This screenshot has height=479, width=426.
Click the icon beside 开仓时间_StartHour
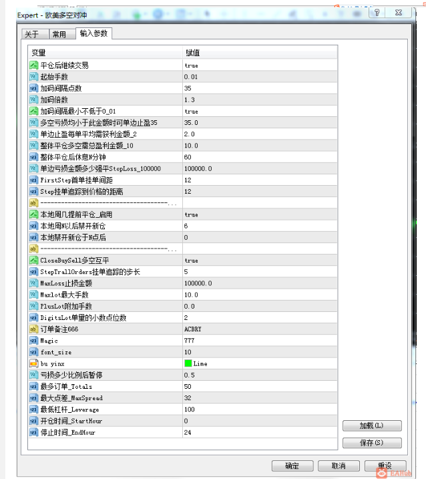(33, 421)
